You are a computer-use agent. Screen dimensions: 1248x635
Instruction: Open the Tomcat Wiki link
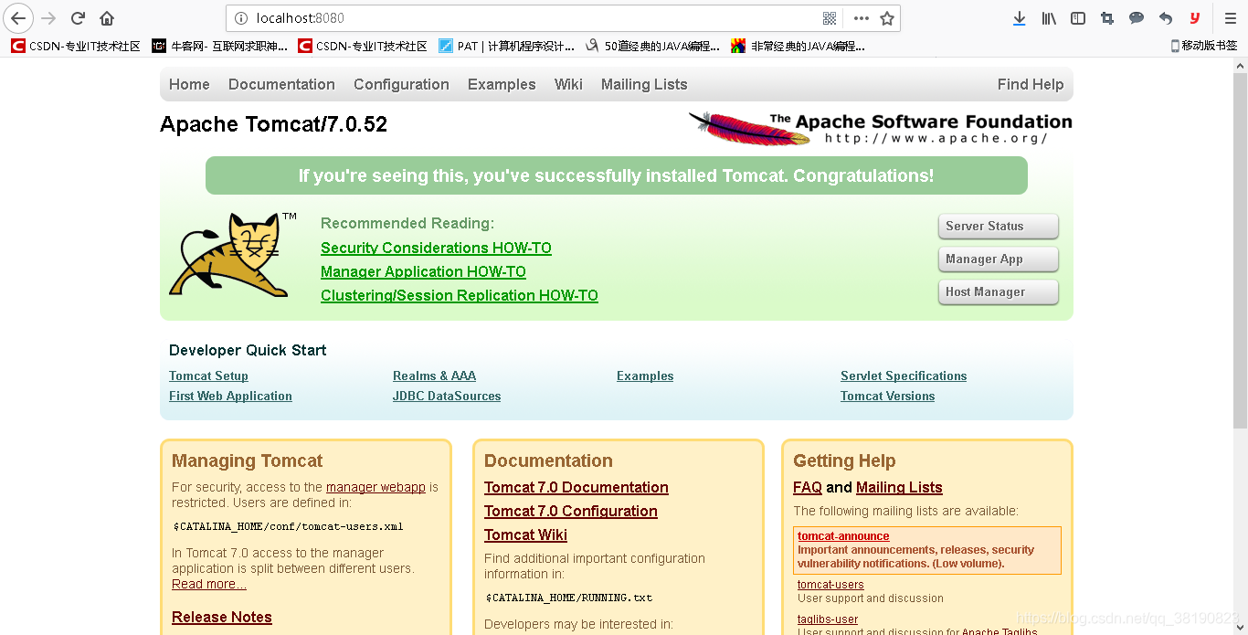[525, 534]
